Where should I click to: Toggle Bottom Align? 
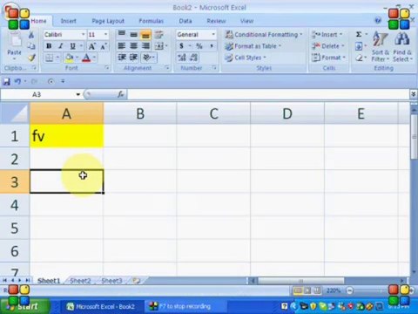(145, 35)
